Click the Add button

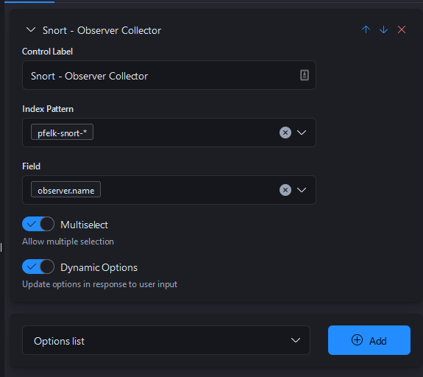pos(369,340)
